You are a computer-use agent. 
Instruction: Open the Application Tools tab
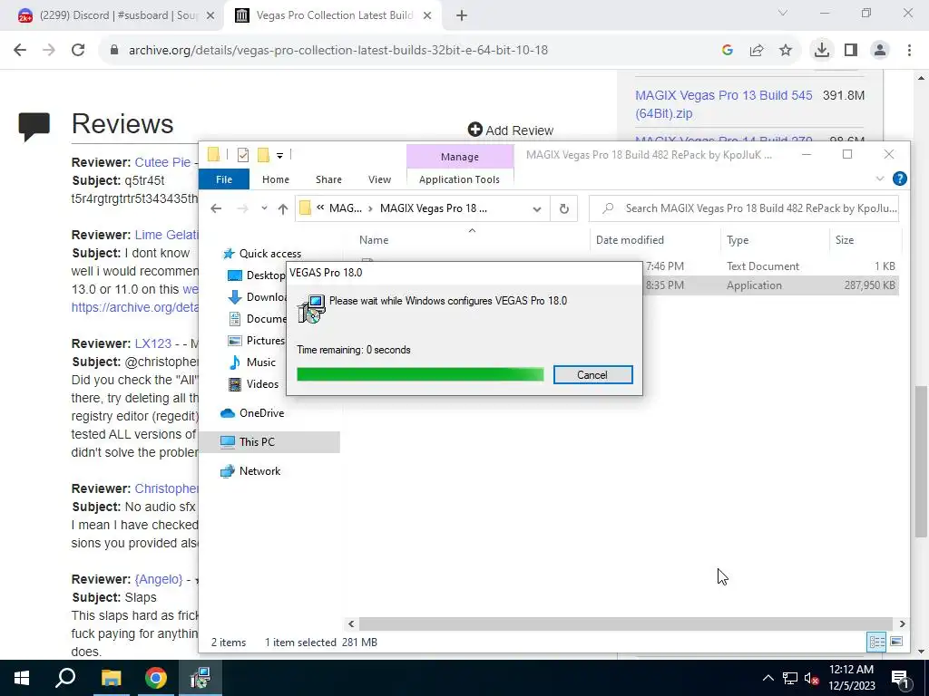[x=459, y=179]
